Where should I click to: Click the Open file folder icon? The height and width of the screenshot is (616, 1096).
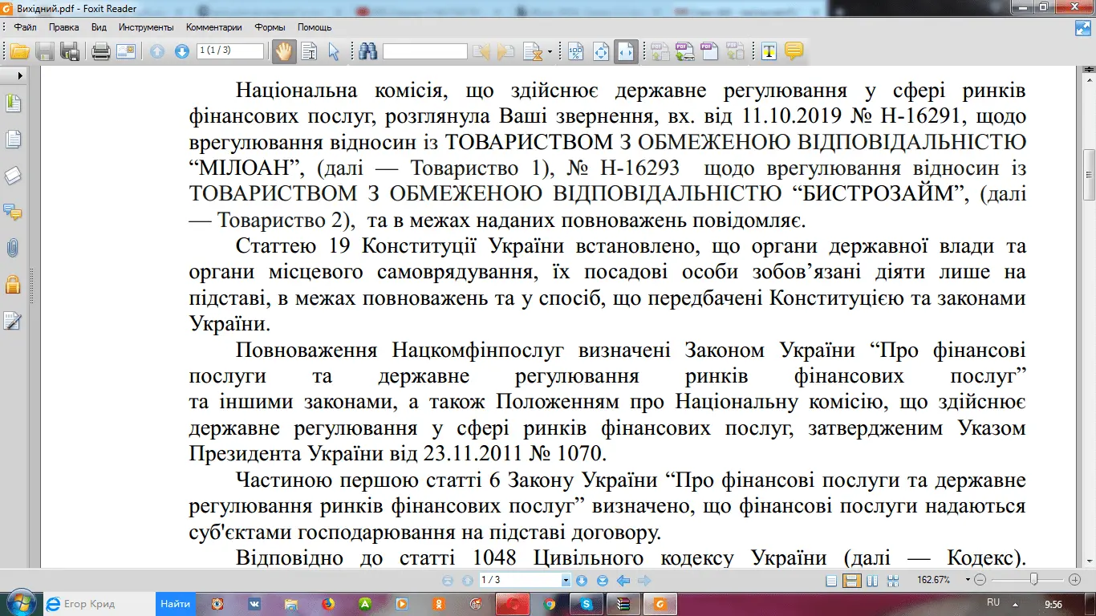pyautogui.click(x=19, y=52)
